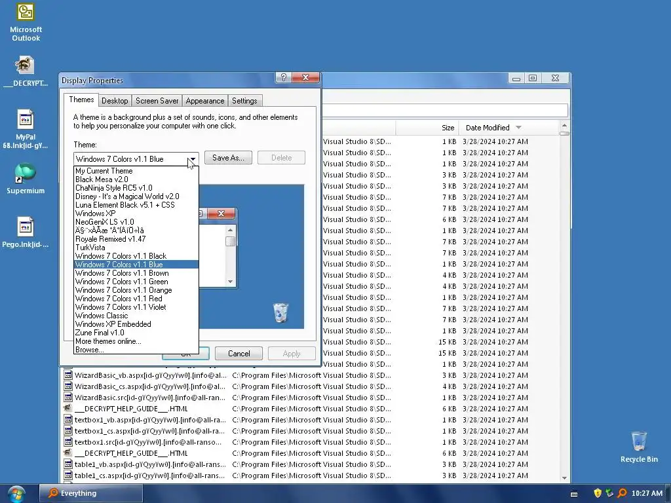Open the MyPal 68.lnk desktop icon
671x503 pixels.
(26, 128)
